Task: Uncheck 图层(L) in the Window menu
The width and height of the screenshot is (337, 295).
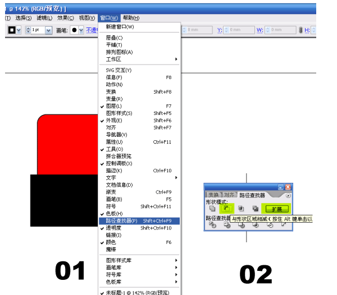Action: click(139, 106)
